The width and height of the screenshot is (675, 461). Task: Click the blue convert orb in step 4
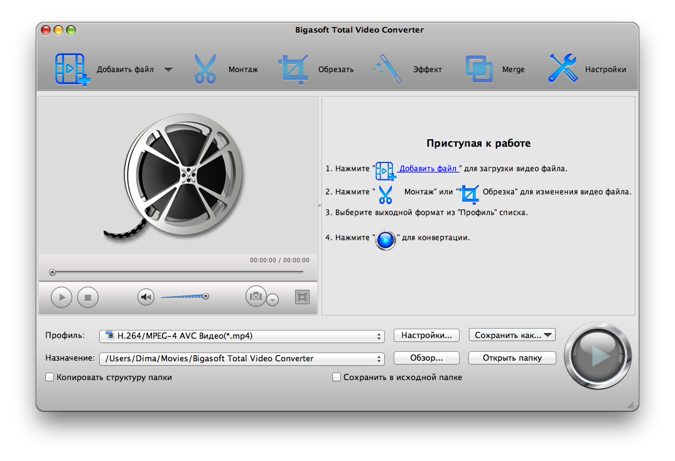tap(386, 240)
